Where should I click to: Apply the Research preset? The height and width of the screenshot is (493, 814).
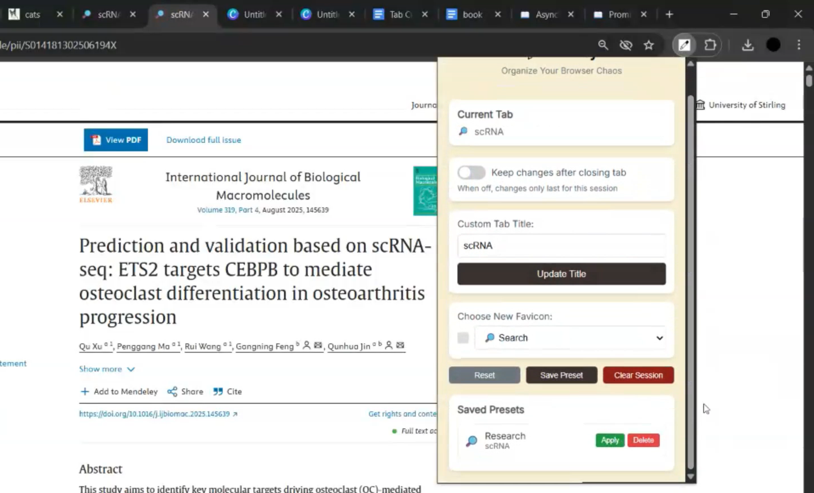tap(610, 440)
